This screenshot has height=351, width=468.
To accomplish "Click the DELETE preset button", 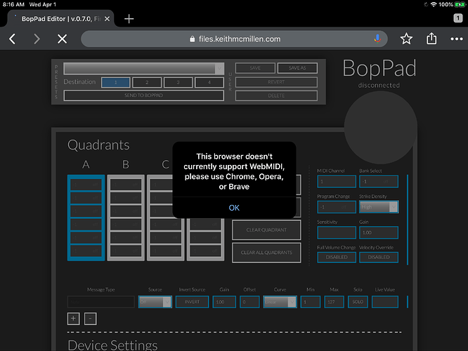I will pyautogui.click(x=276, y=95).
